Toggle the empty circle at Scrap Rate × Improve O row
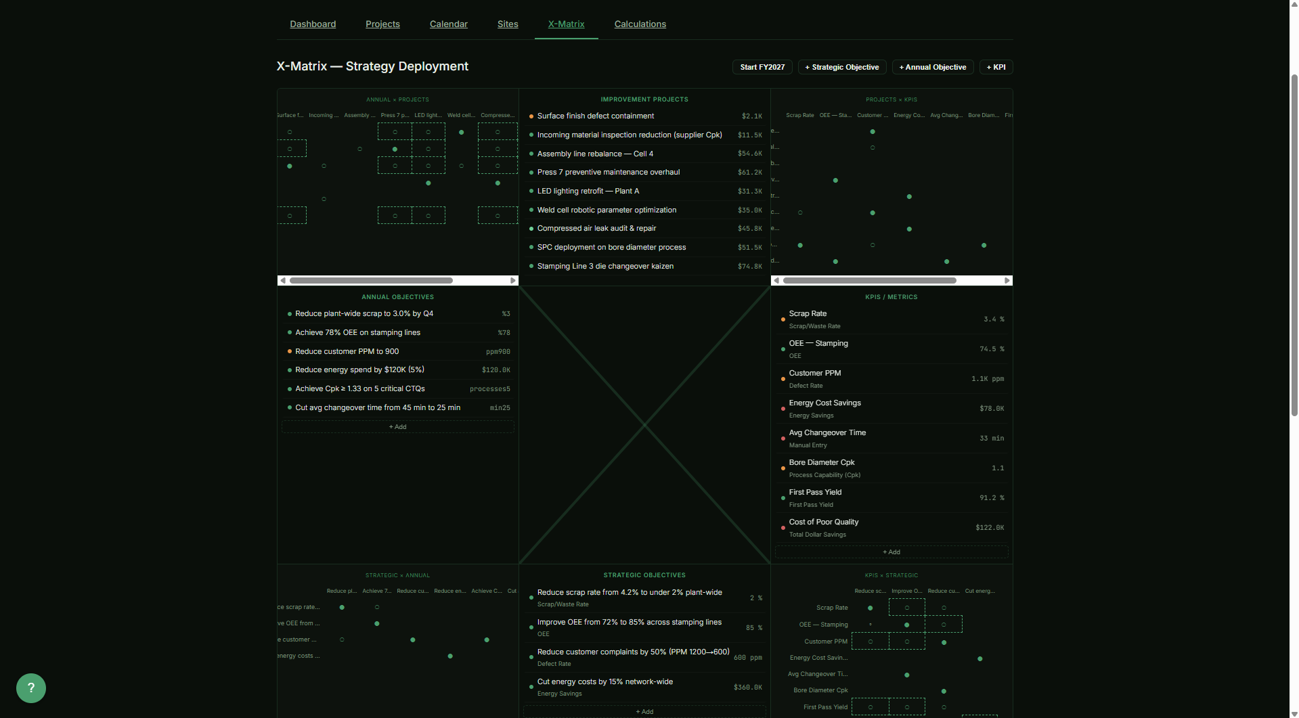The image size is (1299, 718). point(907,607)
